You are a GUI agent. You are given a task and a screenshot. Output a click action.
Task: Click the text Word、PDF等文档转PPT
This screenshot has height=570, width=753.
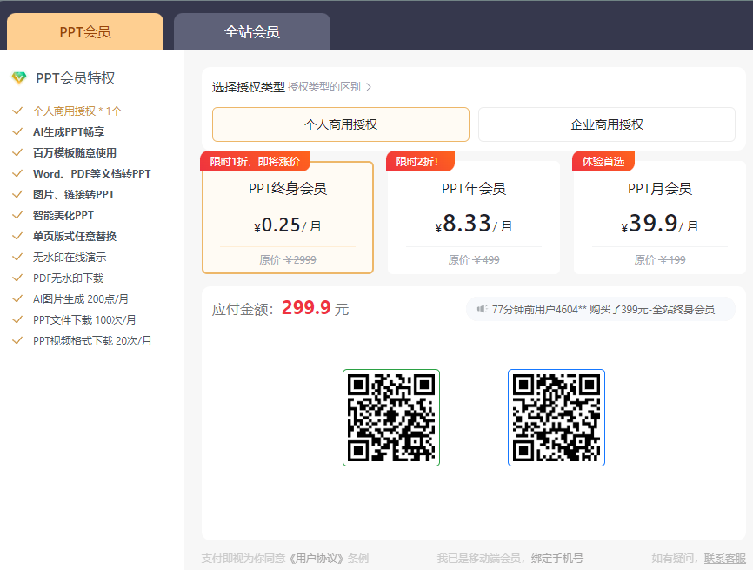coord(91,173)
